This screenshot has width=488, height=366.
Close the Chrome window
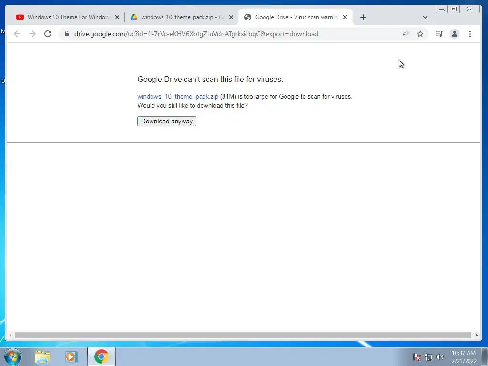point(470,10)
